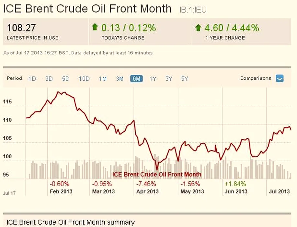This screenshot has width=297, height=227.
Task: Click green arrow beside 1 year change
Action: tap(198, 27)
